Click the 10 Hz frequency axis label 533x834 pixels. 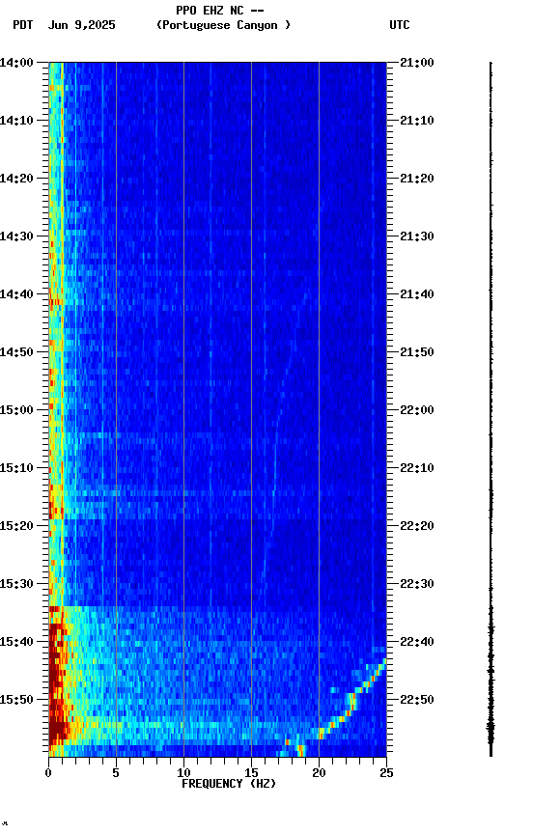coord(183,773)
